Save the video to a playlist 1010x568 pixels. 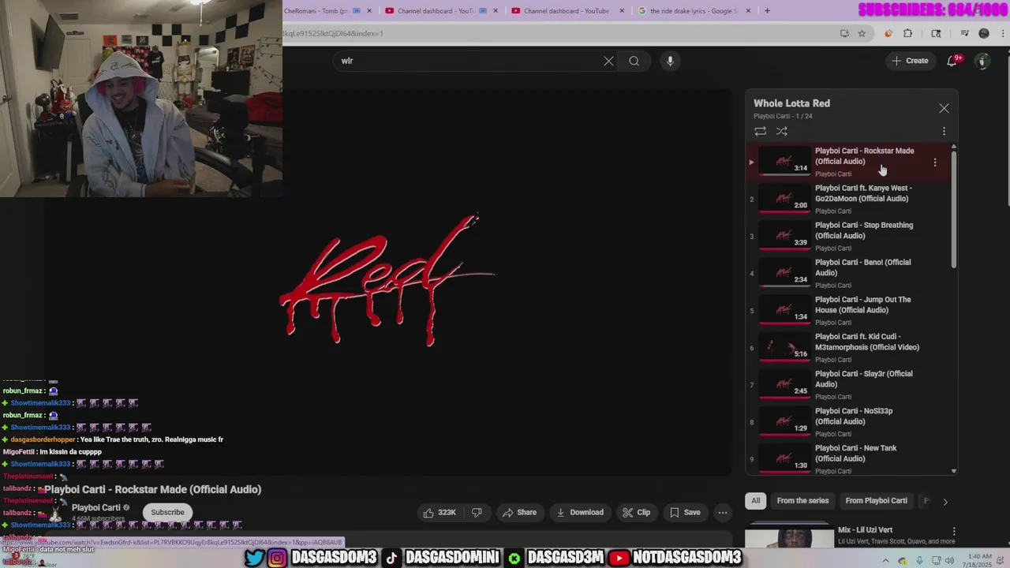click(x=685, y=512)
